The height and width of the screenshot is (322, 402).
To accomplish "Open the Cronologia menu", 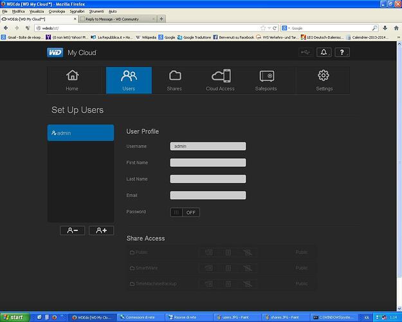I will tap(57, 12).
